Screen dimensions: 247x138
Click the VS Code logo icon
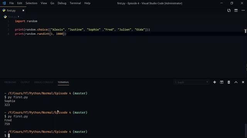point(4,3)
